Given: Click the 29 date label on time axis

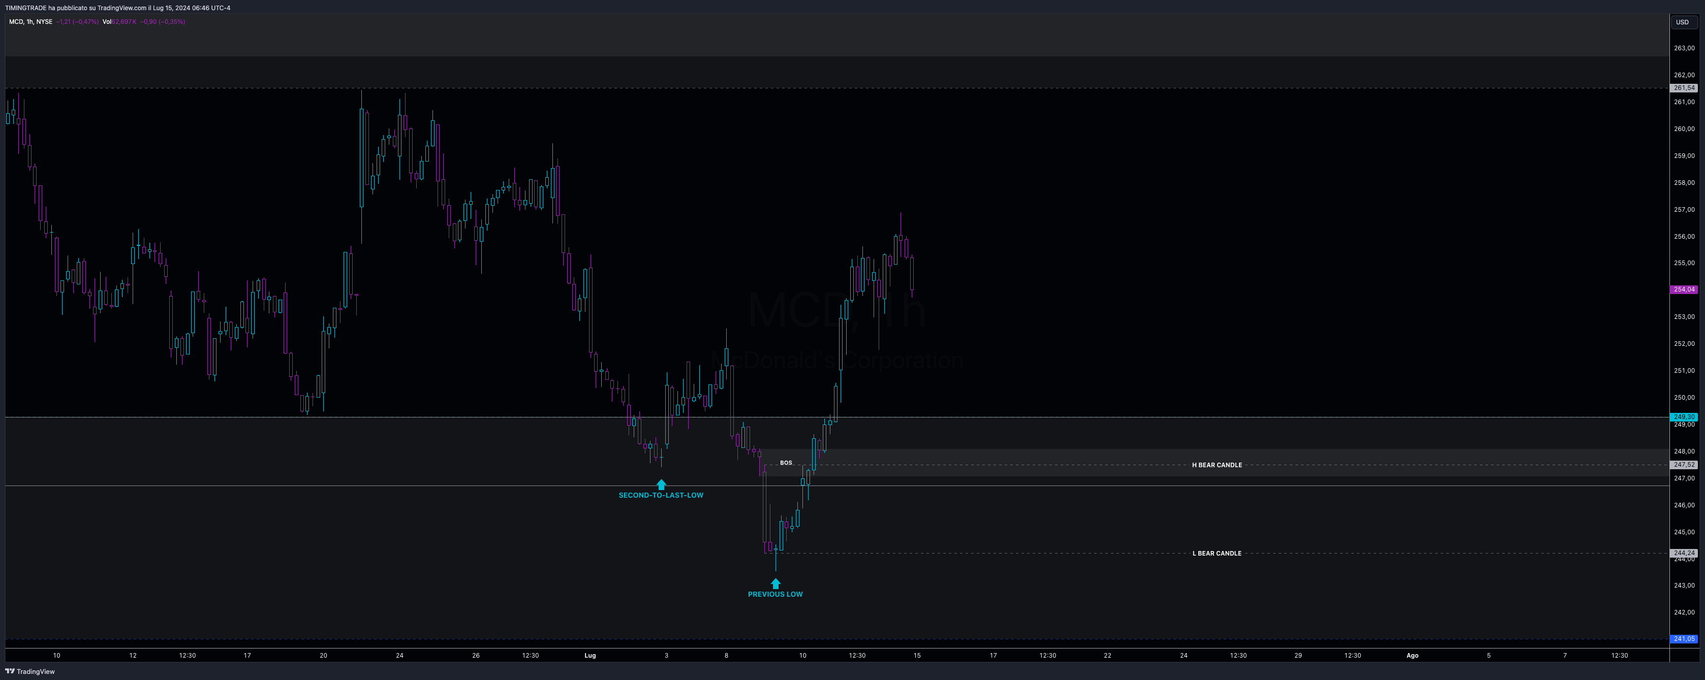Looking at the screenshot, I should pyautogui.click(x=1298, y=656).
